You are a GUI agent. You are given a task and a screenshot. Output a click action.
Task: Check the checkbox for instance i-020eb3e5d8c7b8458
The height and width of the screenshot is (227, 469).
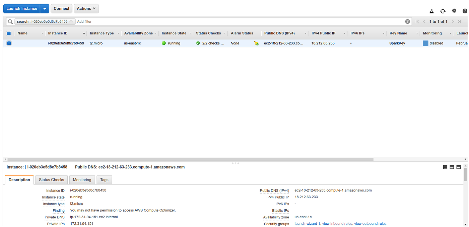(9, 43)
